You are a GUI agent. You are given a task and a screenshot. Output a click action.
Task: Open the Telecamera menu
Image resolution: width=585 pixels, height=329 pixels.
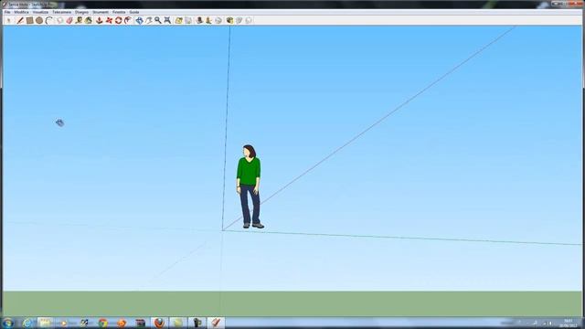point(61,12)
